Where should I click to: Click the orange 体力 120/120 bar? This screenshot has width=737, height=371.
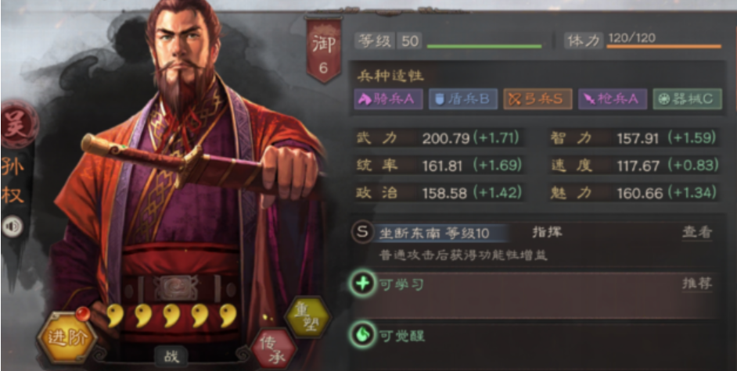[663, 46]
